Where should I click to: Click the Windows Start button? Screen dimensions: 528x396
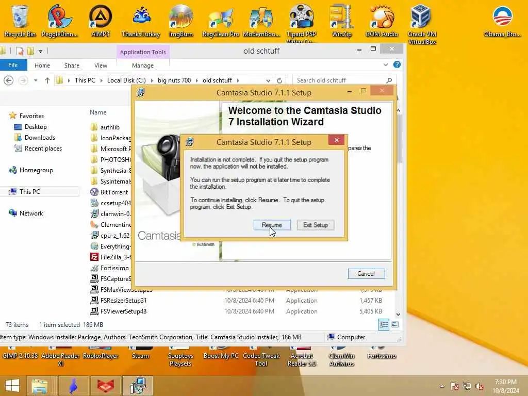[12, 386]
